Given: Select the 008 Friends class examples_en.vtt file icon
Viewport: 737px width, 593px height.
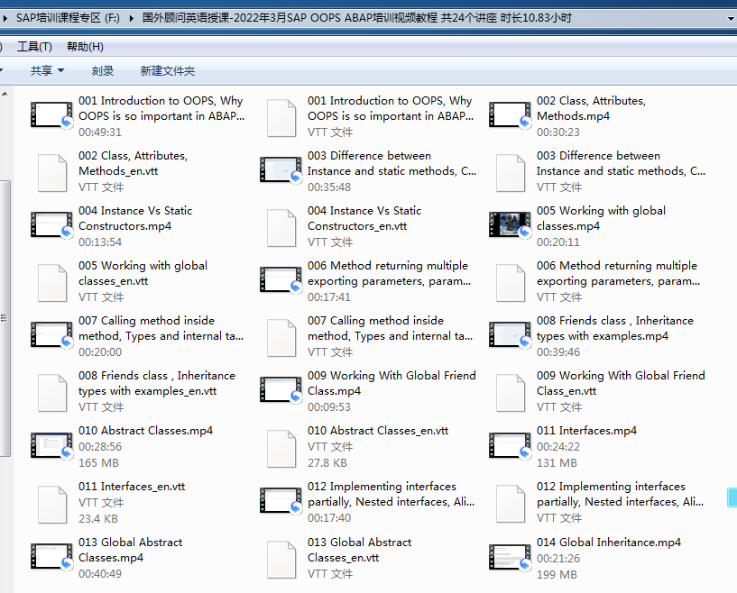Looking at the screenshot, I should click(52, 393).
